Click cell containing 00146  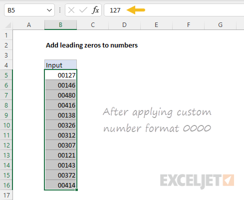(60, 85)
